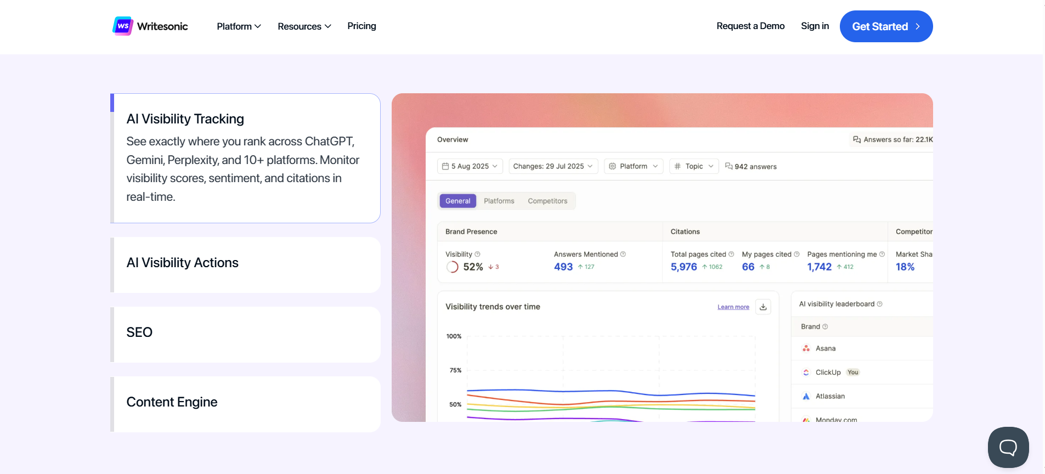1045x474 pixels.
Task: Switch to the Platforms tab
Action: click(x=499, y=201)
